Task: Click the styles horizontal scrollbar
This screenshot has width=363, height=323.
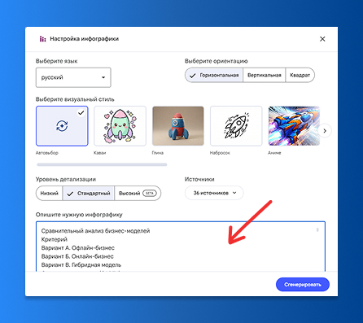Action: click(102, 164)
